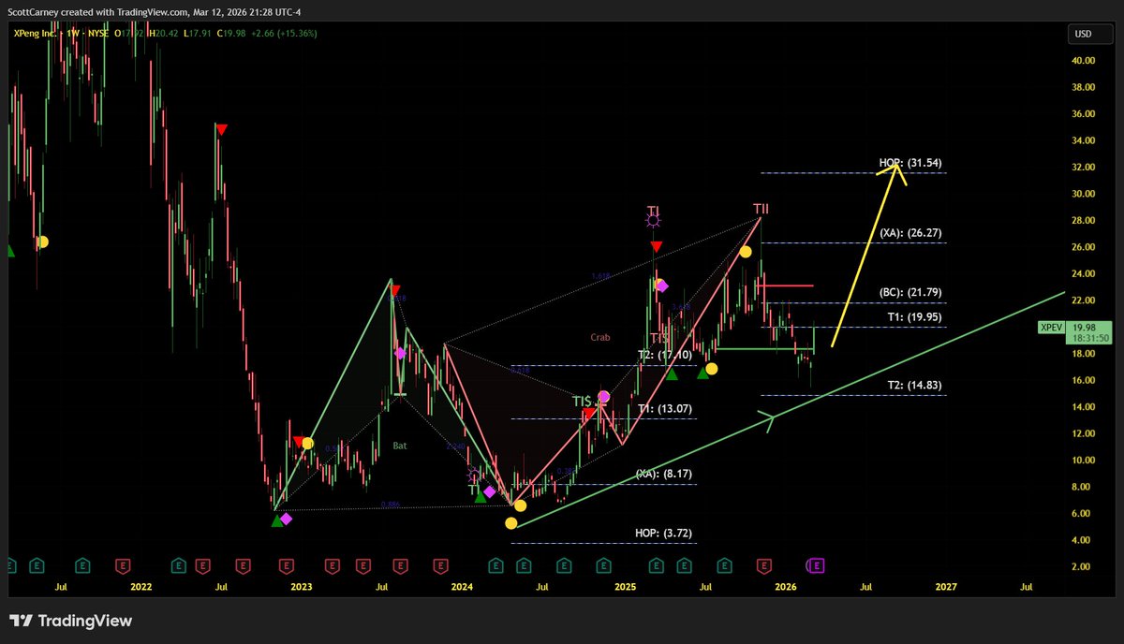Image resolution: width=1124 pixels, height=644 pixels.
Task: Select the Bat pattern label
Action: [x=400, y=446]
